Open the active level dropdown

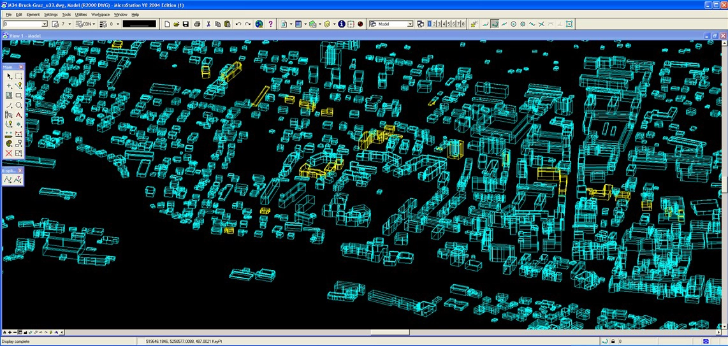[x=44, y=24]
